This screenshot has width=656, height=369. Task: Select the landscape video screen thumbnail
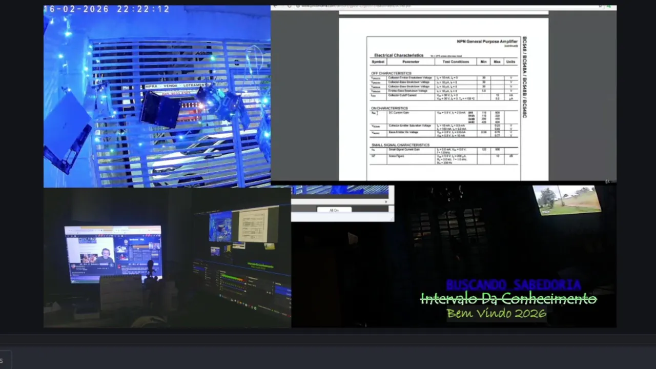tap(567, 200)
